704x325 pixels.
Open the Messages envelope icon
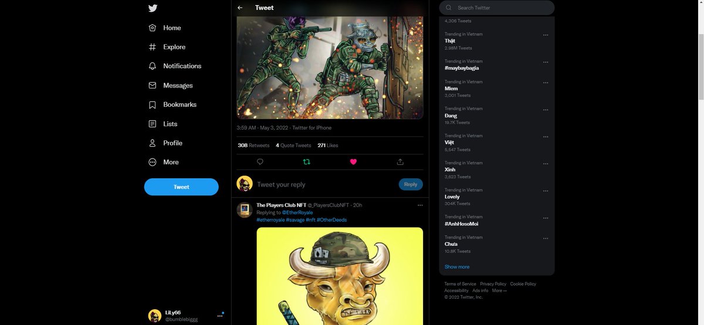[153, 86]
